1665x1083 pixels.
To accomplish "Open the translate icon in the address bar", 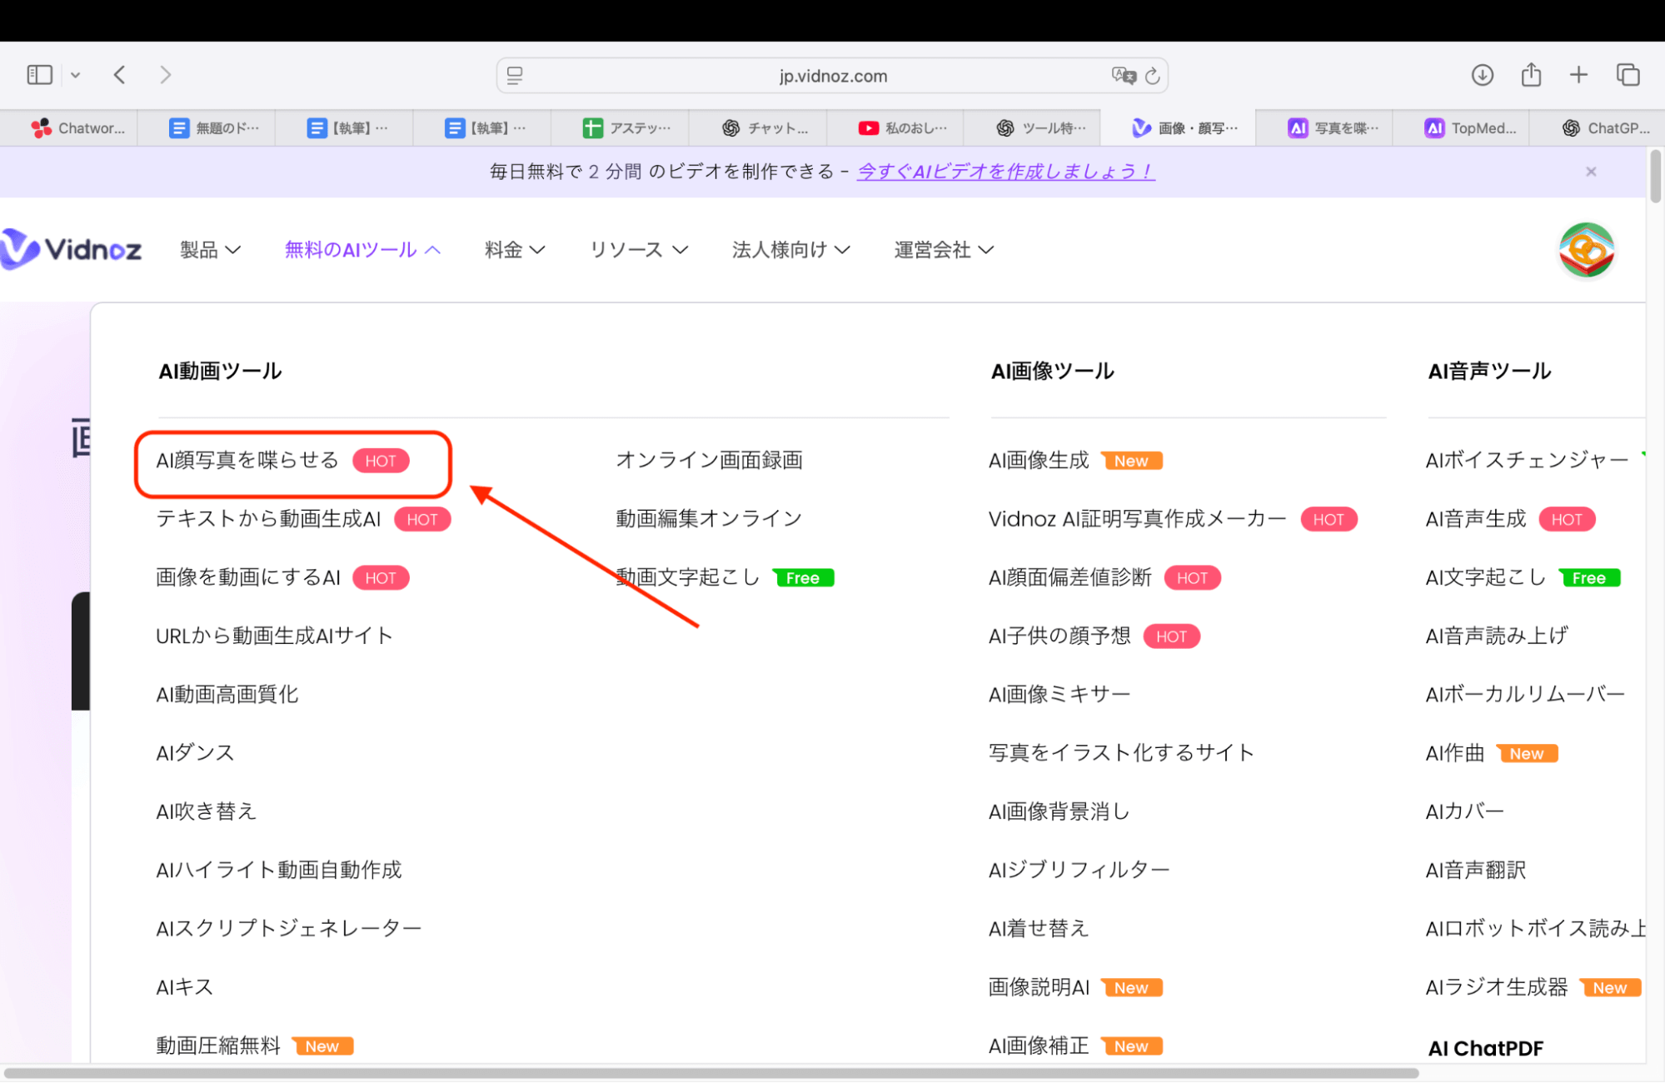I will tap(1122, 75).
